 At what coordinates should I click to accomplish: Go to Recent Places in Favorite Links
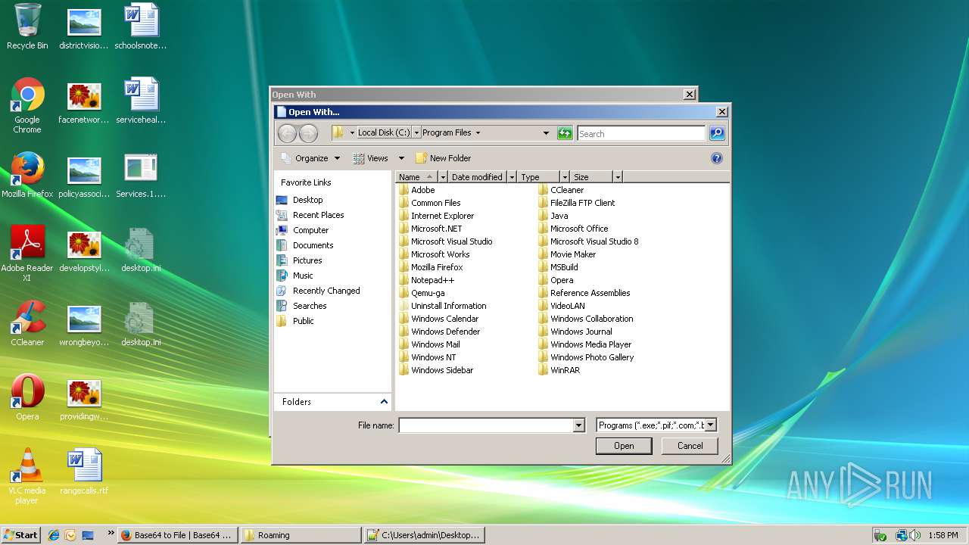pos(310,215)
